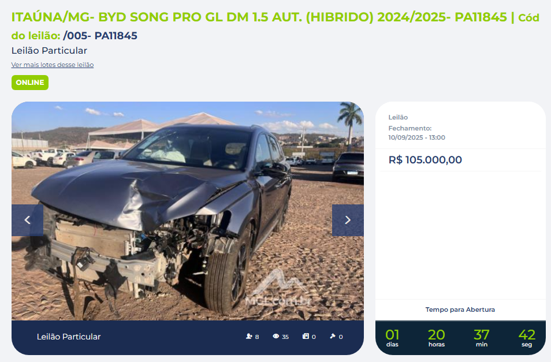This screenshot has height=362, width=551.
Task: Click Leilão Particular caption below photo
Action: (x=69, y=337)
